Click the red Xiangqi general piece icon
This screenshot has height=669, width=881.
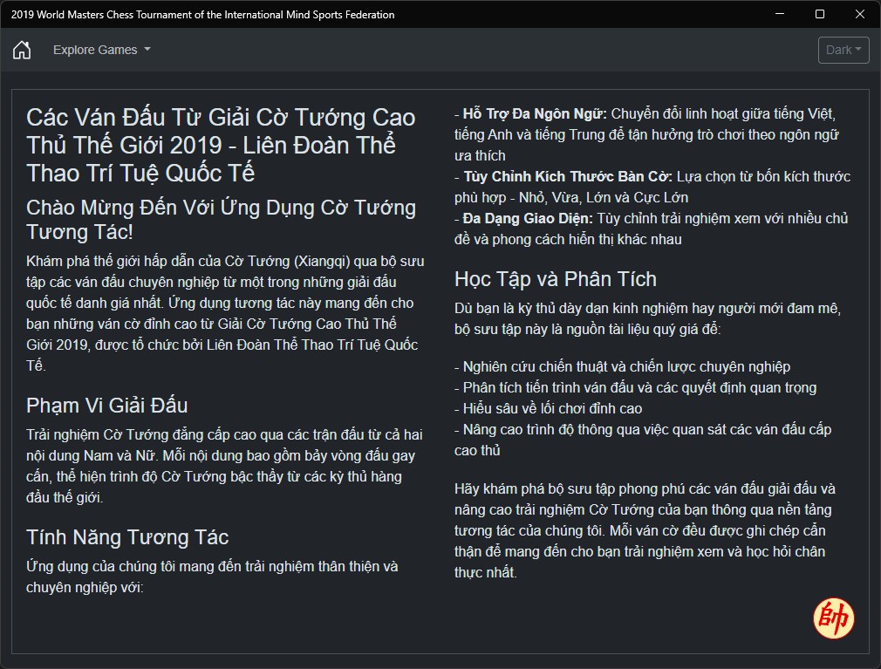(833, 618)
